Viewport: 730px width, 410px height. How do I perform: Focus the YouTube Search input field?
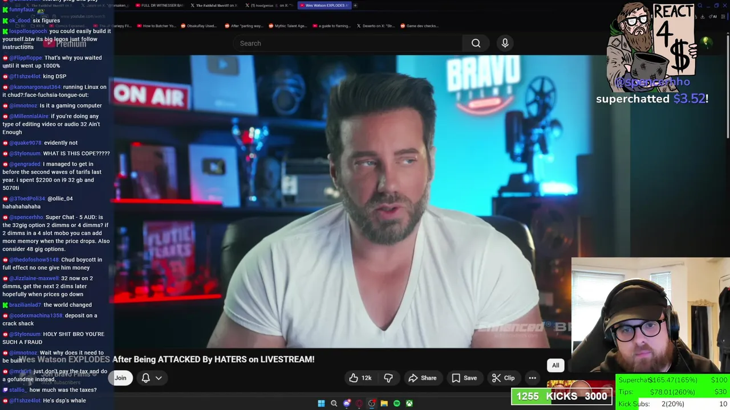coord(348,43)
